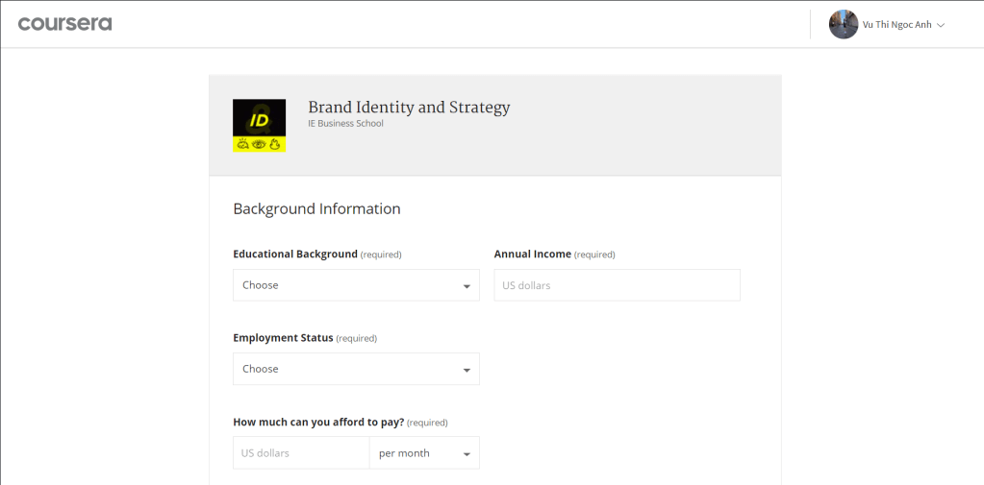
Task: Click the Brand Identity course thumbnail
Action: click(259, 126)
